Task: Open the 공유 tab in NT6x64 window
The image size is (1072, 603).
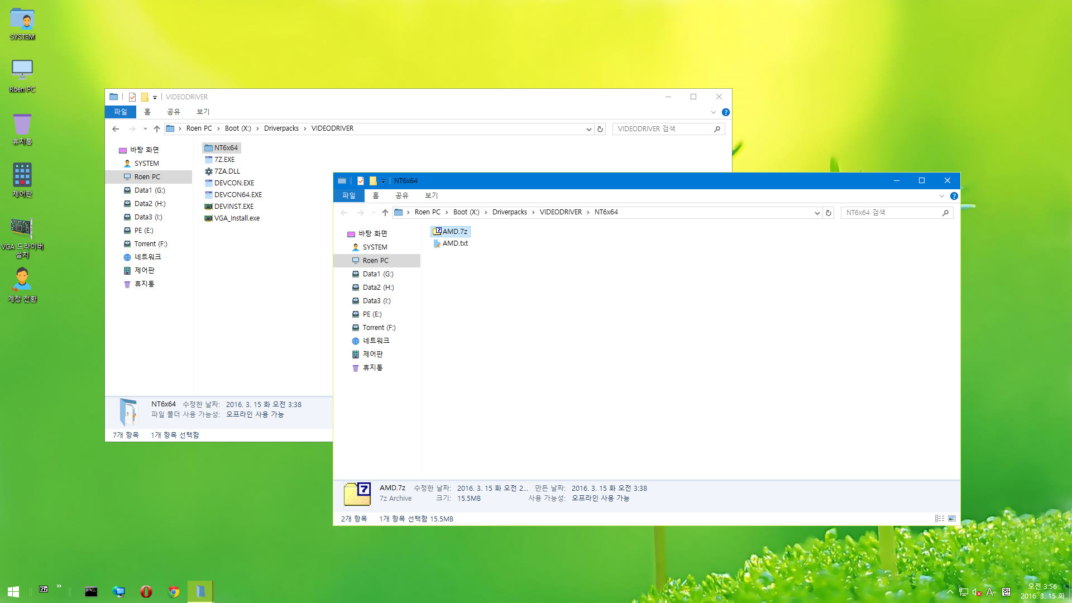Action: click(x=402, y=195)
